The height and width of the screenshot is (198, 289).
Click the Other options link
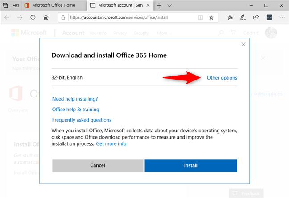(222, 78)
